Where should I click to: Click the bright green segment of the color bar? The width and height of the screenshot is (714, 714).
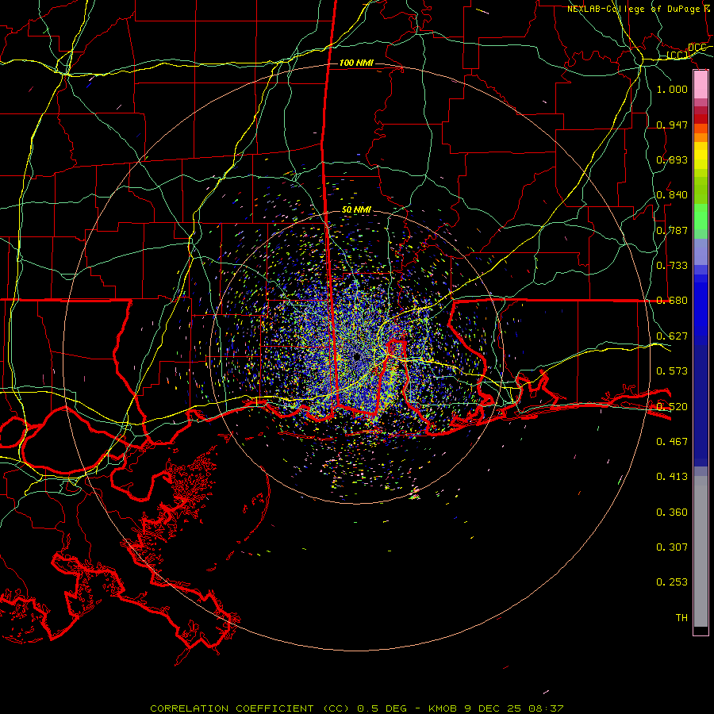pos(701,217)
